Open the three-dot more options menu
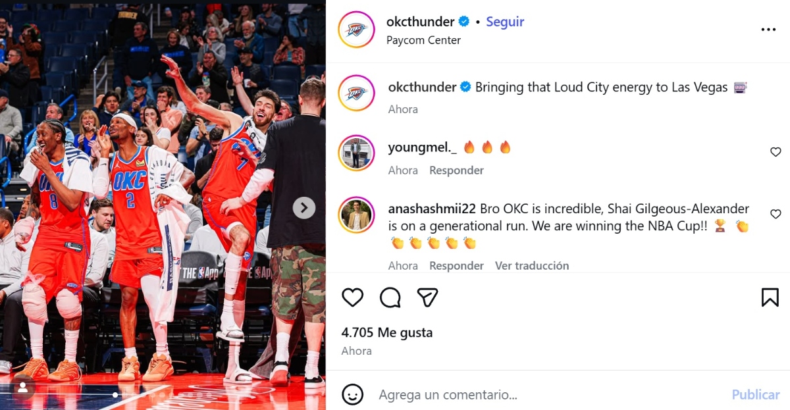Viewport: 790px width, 410px height. (768, 30)
